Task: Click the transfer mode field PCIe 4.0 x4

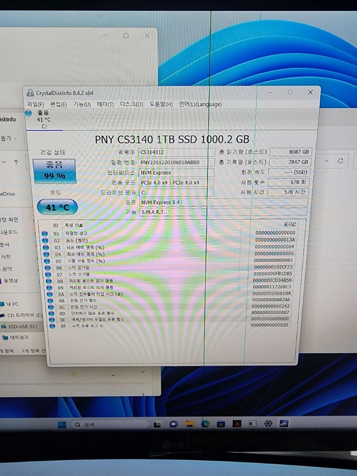Action: tap(176, 182)
